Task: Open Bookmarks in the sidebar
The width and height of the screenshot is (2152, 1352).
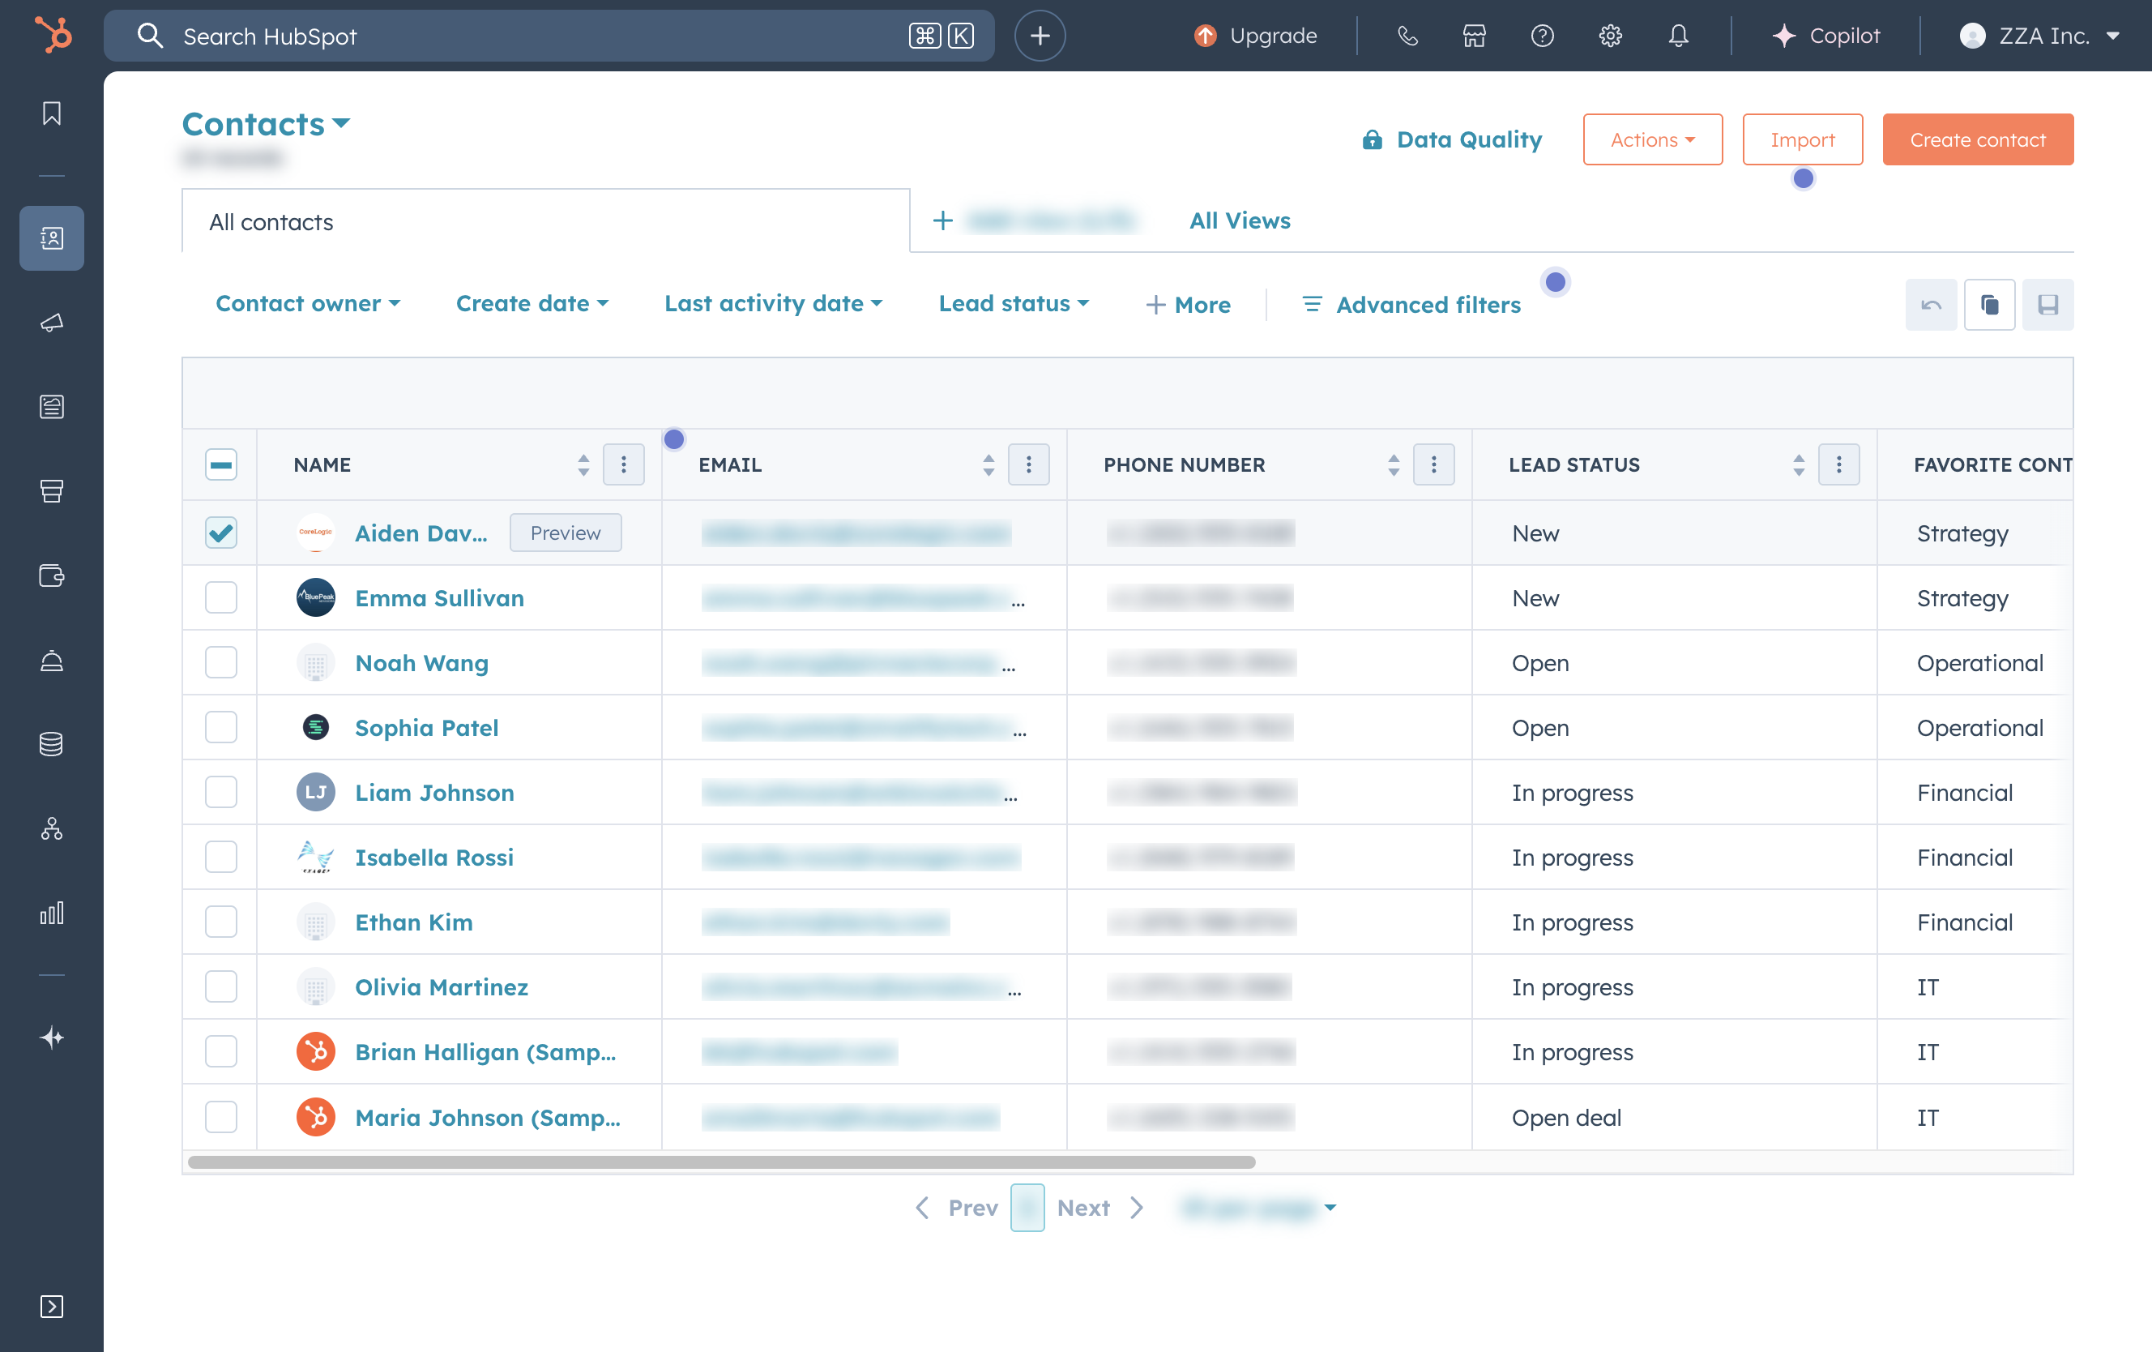Action: point(52,113)
